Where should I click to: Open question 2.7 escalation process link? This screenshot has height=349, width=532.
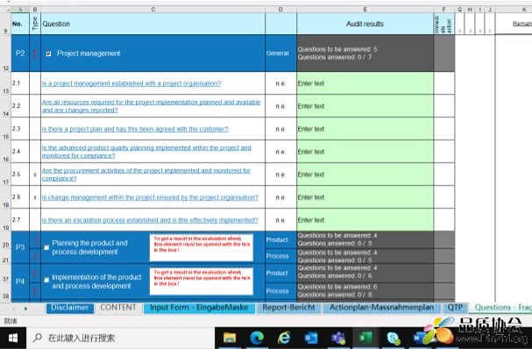coord(150,220)
